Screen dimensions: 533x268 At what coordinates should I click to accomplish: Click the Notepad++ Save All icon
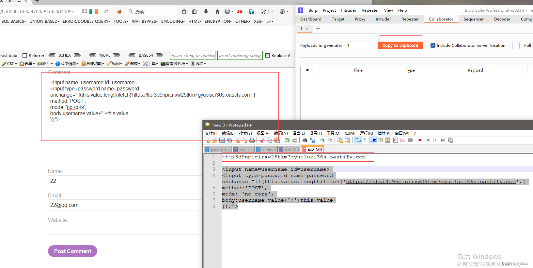(229, 140)
